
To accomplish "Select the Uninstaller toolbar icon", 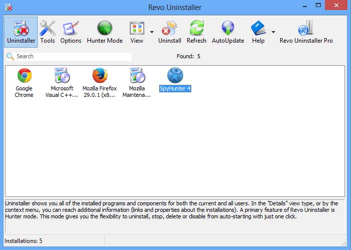I will click(21, 32).
